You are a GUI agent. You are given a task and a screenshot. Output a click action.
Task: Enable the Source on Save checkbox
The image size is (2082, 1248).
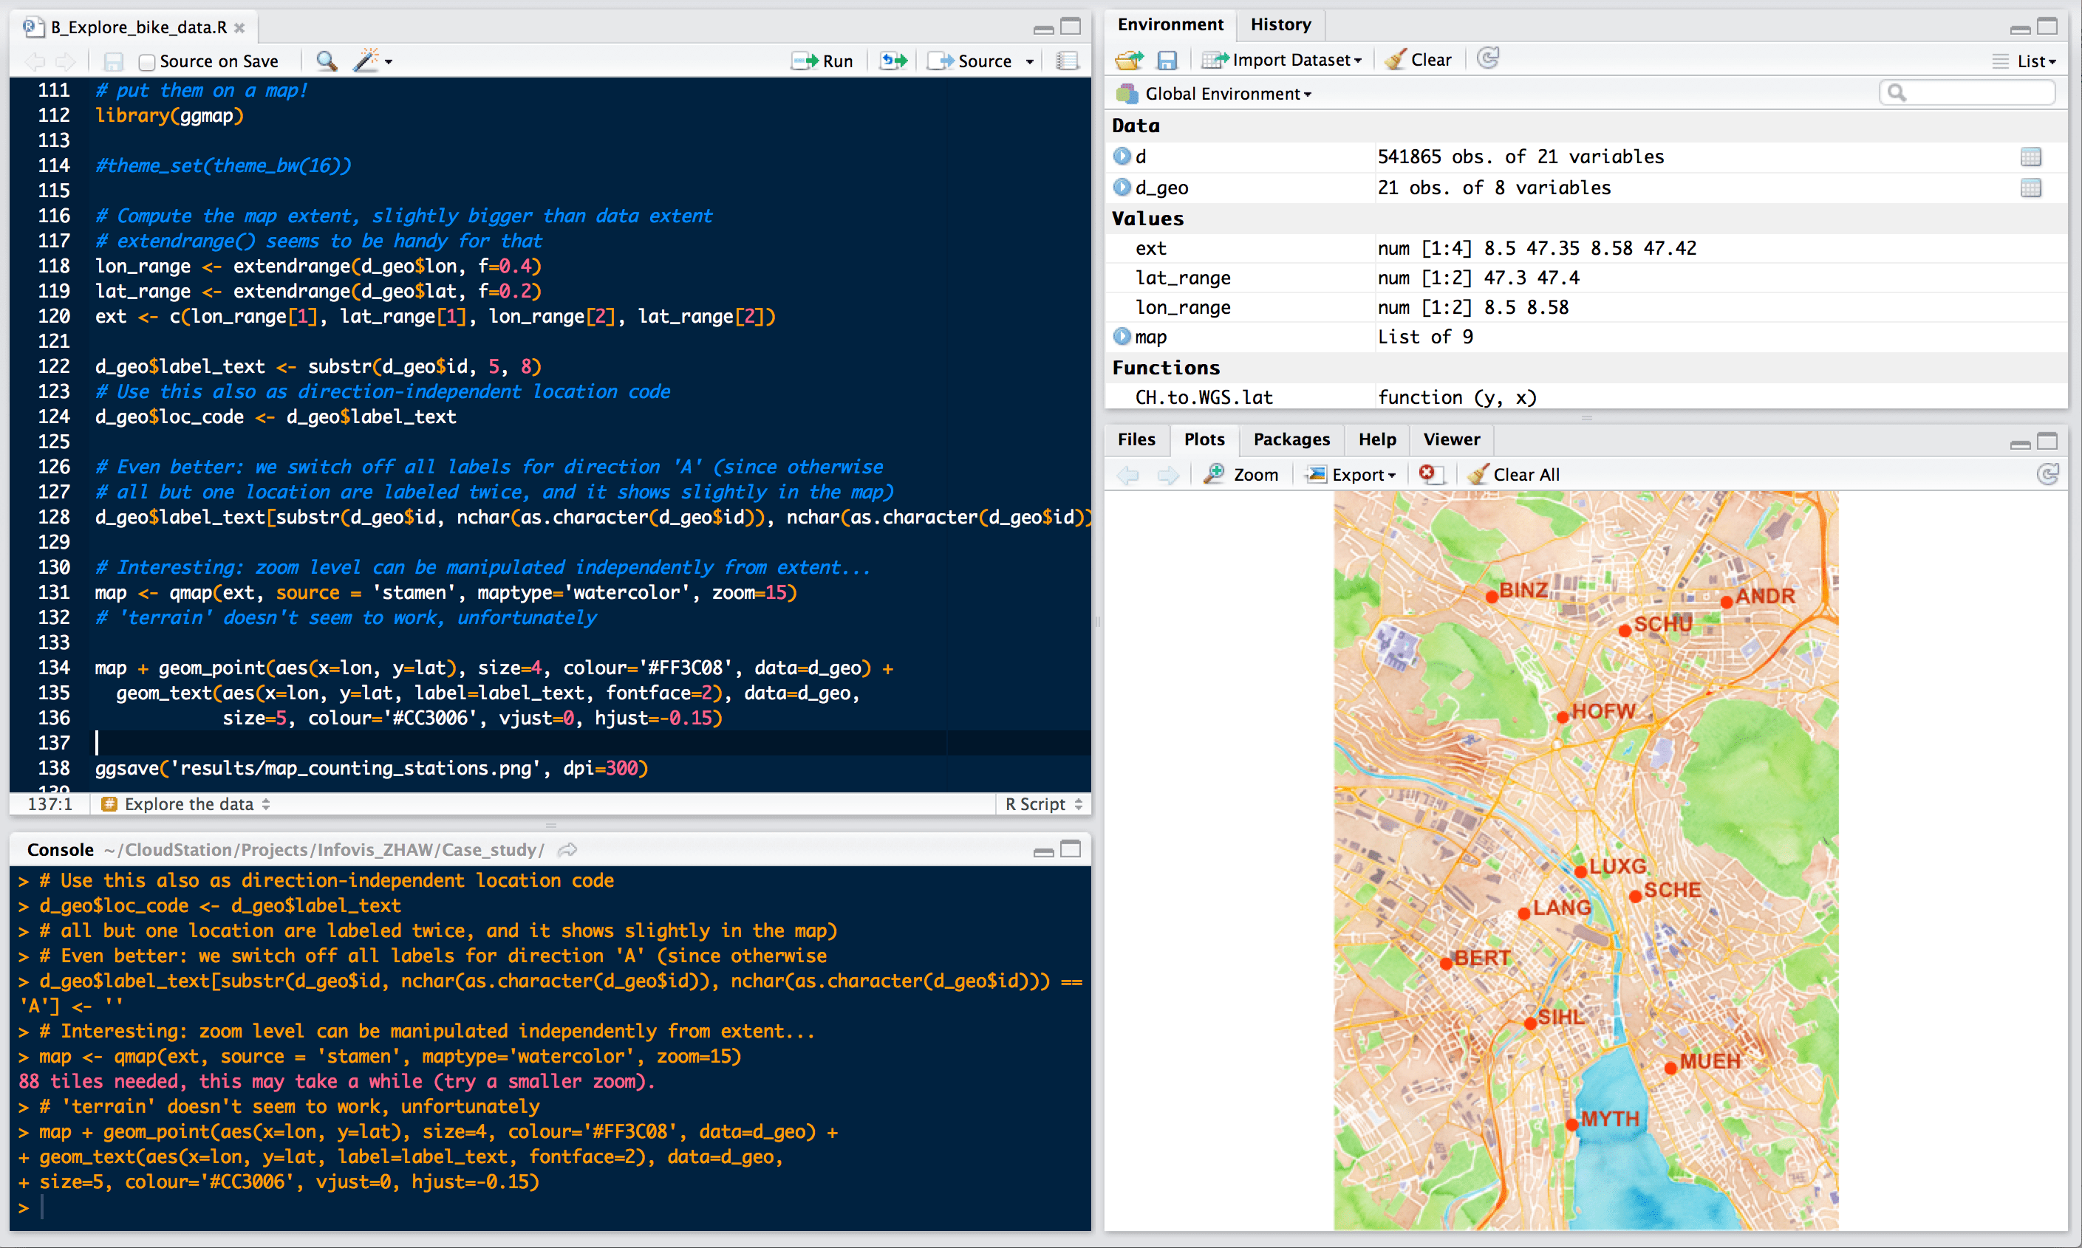click(x=147, y=61)
